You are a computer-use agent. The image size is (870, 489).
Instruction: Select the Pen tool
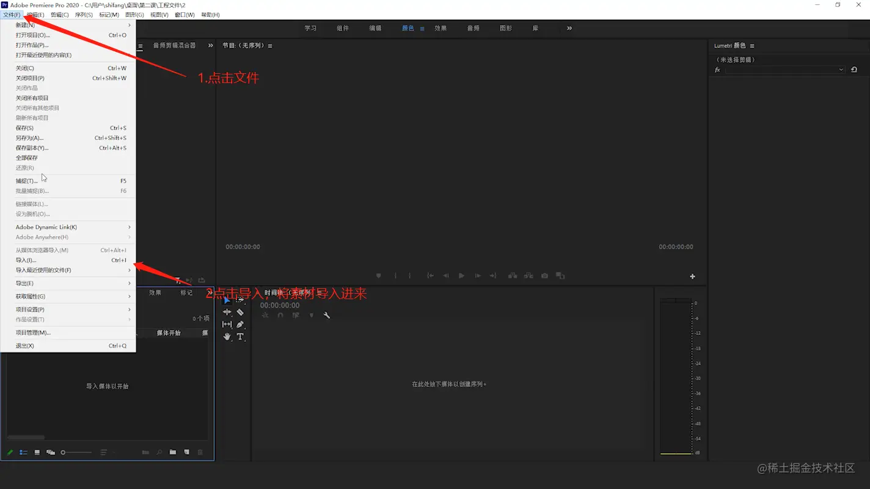[240, 324]
